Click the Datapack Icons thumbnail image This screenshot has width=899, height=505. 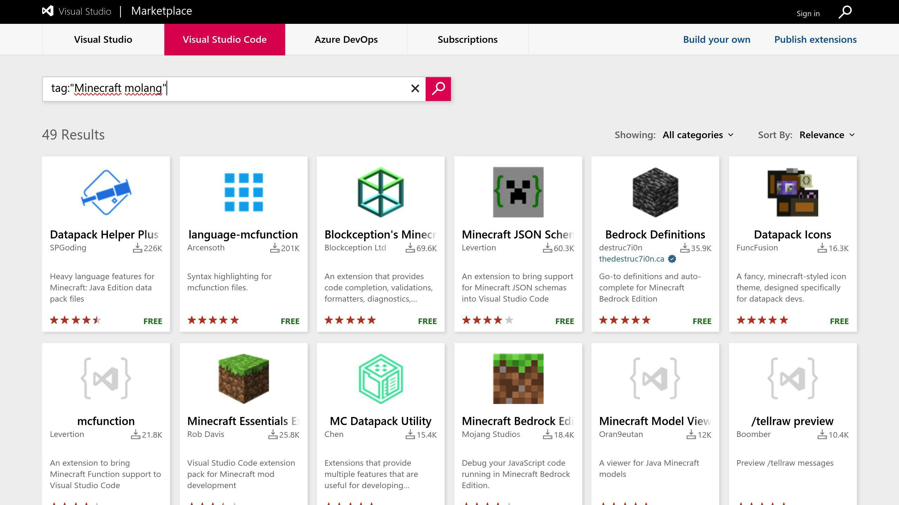click(x=793, y=192)
